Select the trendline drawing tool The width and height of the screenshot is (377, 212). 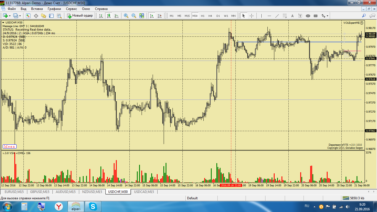pos(277,16)
